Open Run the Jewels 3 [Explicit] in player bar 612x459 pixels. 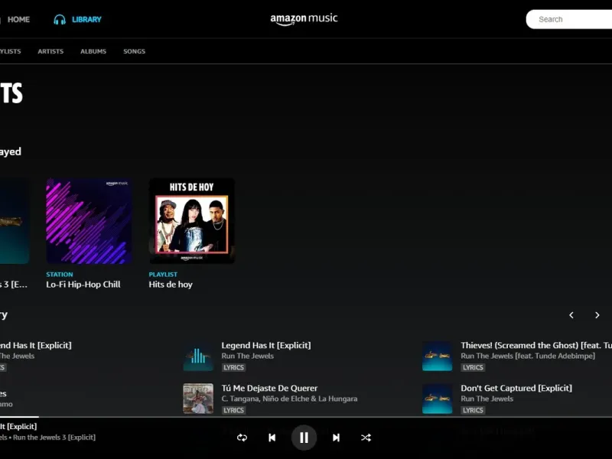[54, 438]
